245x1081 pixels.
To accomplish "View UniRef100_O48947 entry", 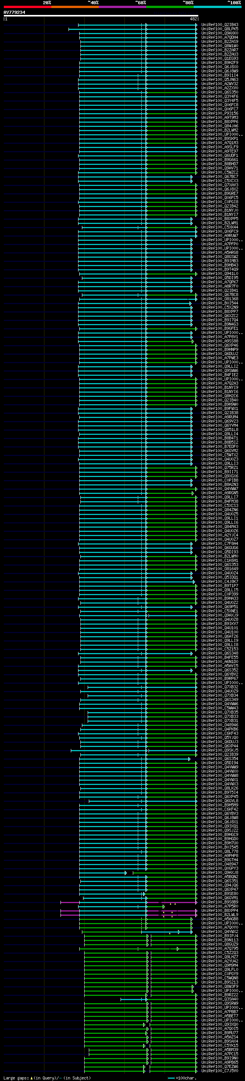I will (220, 864).
